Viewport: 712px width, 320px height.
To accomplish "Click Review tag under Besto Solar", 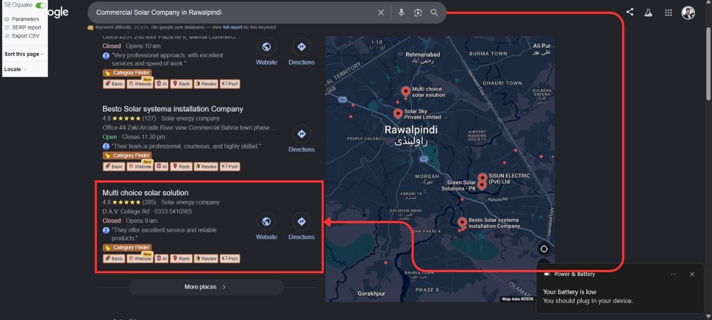I will (x=206, y=166).
